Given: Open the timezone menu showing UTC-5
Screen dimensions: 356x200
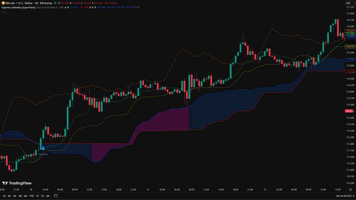Looking at the screenshot, I should [x=343, y=196].
